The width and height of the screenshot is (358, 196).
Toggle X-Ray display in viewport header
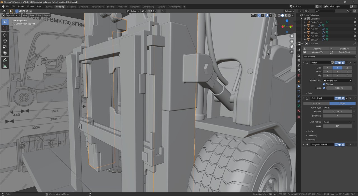pyautogui.click(x=275, y=16)
